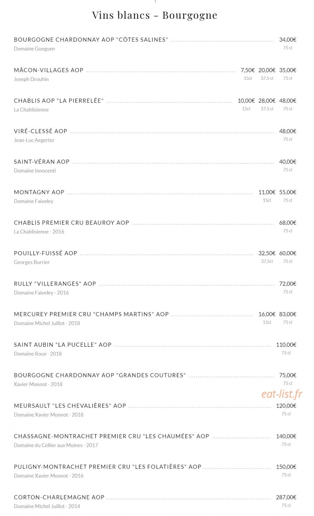Click Corton-Charlemagne AOP 287,00€ price
This screenshot has height=516, width=314.
(x=286, y=497)
